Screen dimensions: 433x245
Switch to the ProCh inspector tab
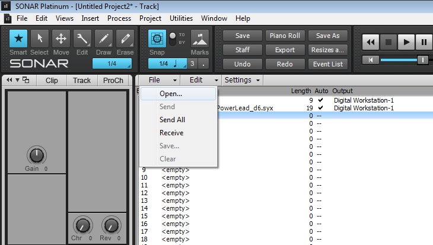click(113, 80)
